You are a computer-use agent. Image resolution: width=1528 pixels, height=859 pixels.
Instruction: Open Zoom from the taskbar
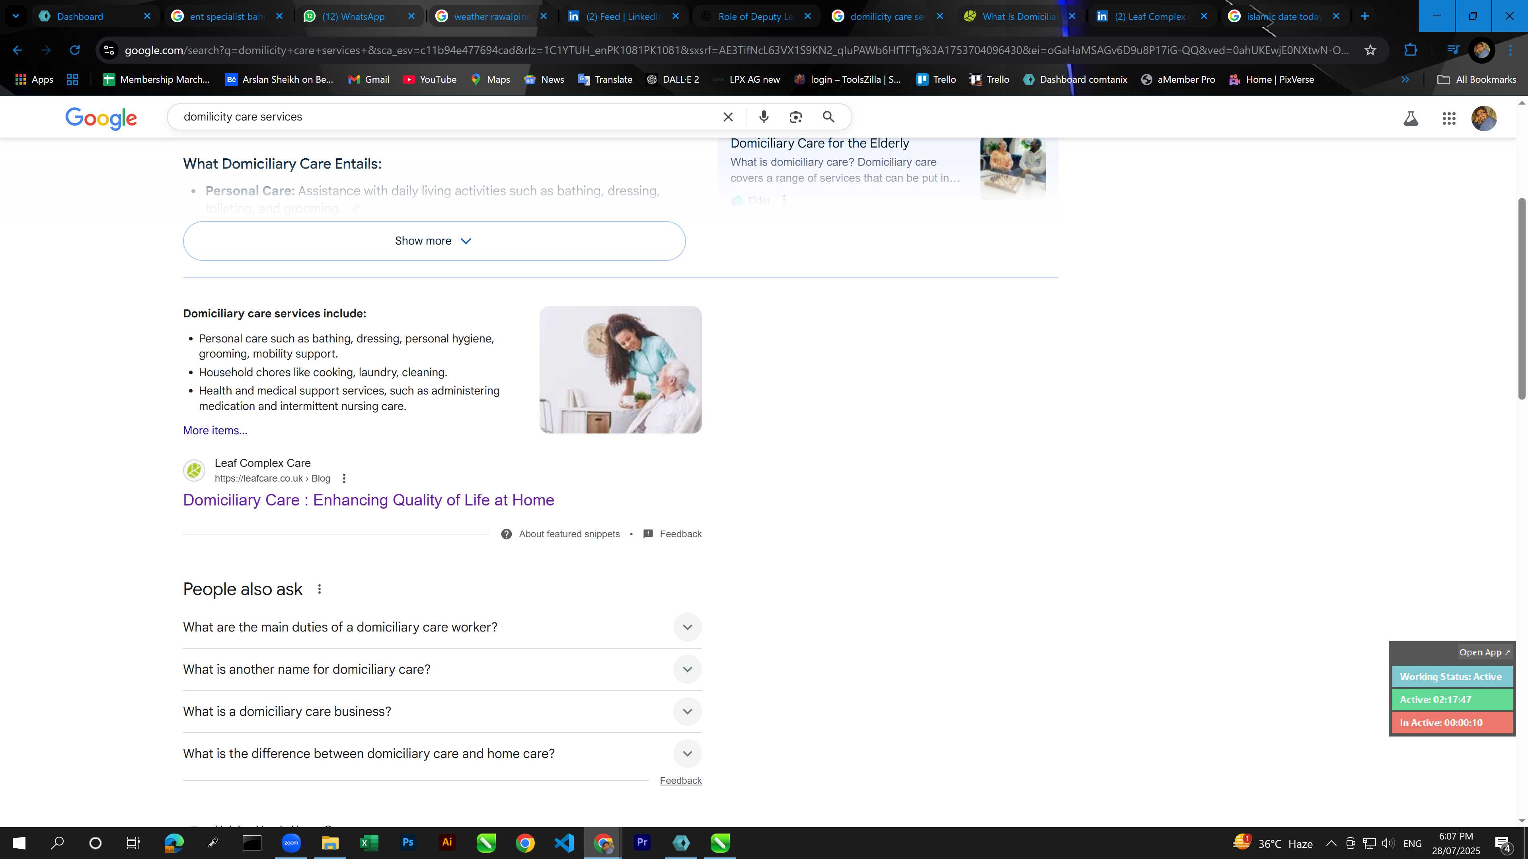(291, 842)
